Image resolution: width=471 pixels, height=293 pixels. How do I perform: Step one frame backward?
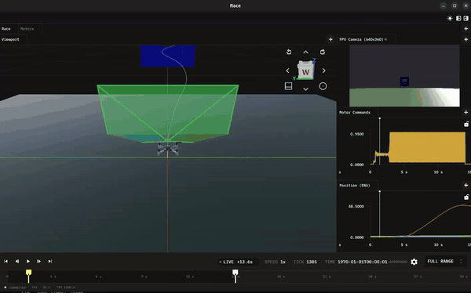17,261
